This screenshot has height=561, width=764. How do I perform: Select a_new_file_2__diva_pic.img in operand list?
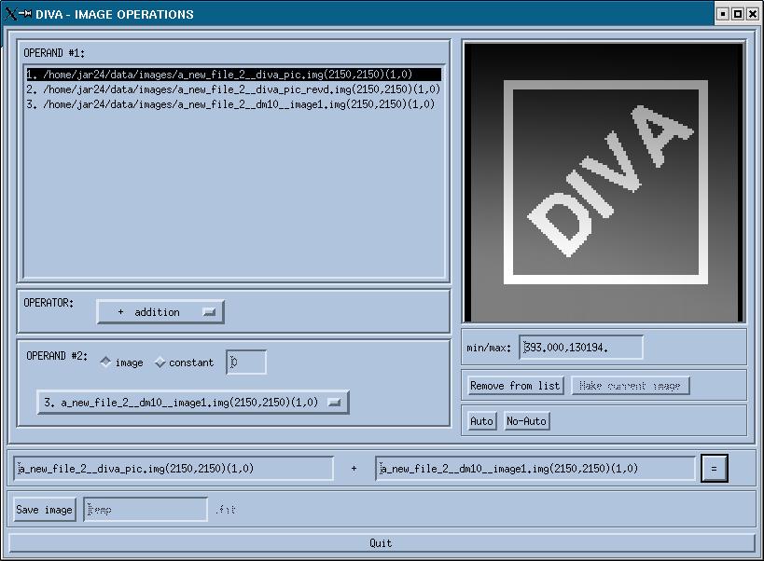point(219,75)
